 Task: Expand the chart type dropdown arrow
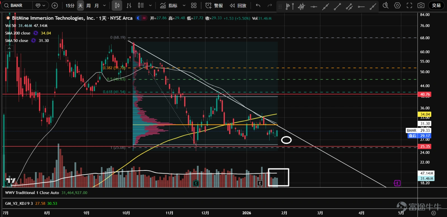tap(150, 5)
